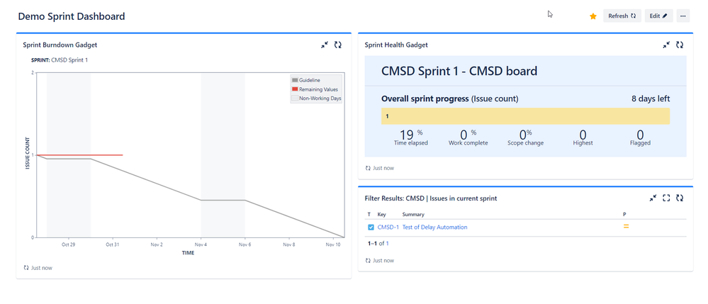708x304 pixels.
Task: Click the Nov 4 axis label
Action: (201, 244)
